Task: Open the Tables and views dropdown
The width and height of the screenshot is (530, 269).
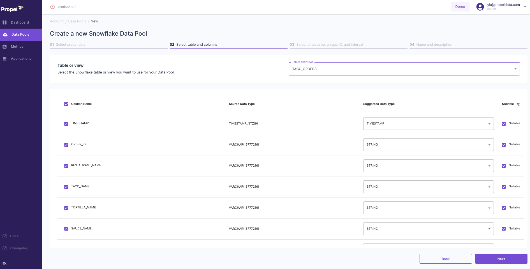Action: click(x=515, y=69)
